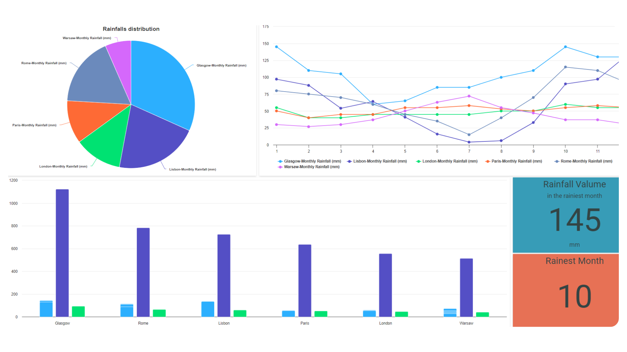Click the green bar for Rome
627x352 pixels.
coord(159,313)
